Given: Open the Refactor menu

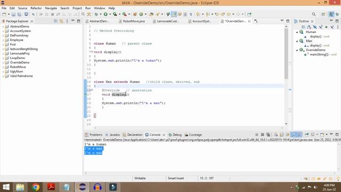Looking at the screenshot, I should click(x=36, y=8).
